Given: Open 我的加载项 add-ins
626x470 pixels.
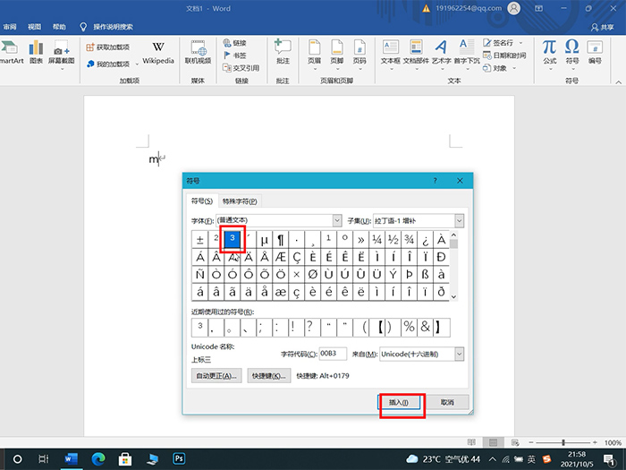Looking at the screenshot, I should pos(108,64).
